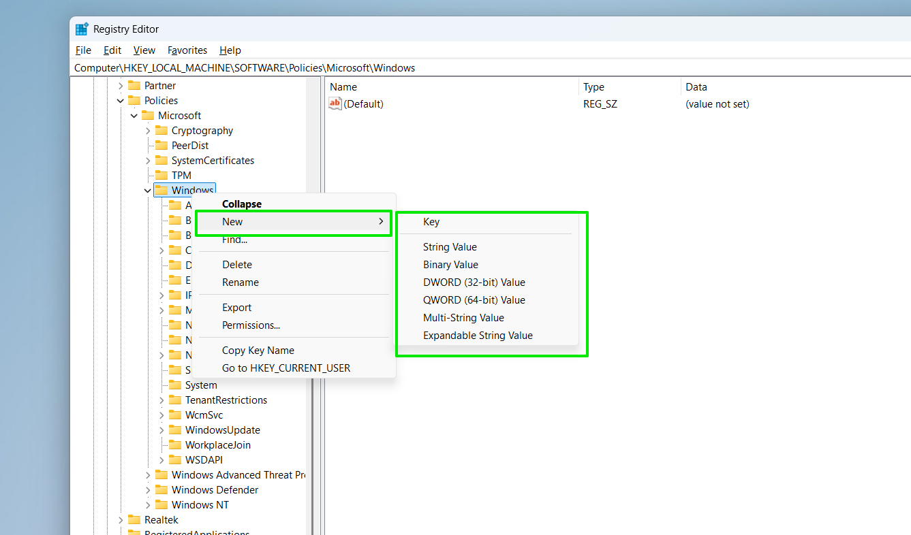911x535 pixels.
Task: Expand the WSDAPI key
Action: click(x=161, y=460)
